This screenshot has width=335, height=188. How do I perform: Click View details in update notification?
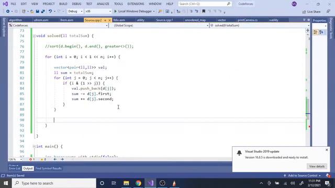(317, 166)
